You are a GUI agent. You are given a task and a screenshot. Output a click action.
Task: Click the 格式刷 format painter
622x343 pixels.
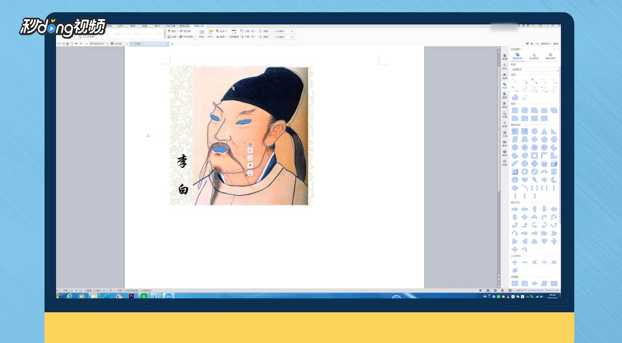click(x=186, y=31)
